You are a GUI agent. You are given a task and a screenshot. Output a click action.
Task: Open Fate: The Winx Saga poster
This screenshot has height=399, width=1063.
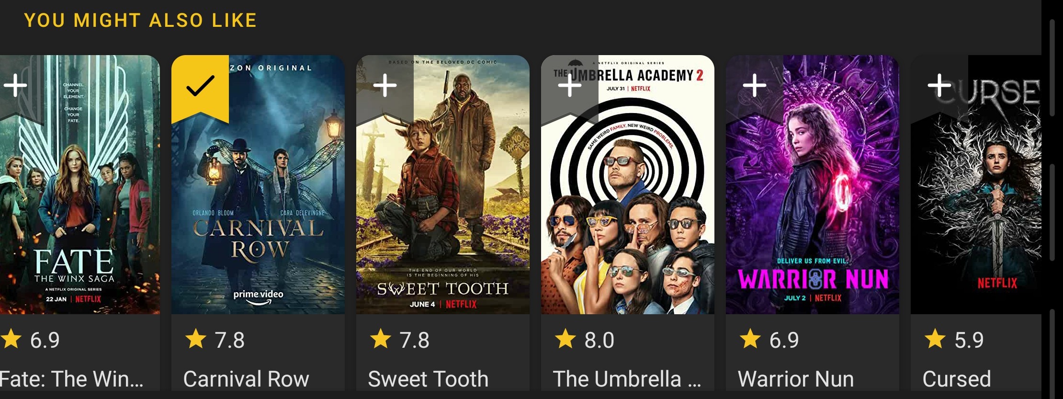[79, 201]
